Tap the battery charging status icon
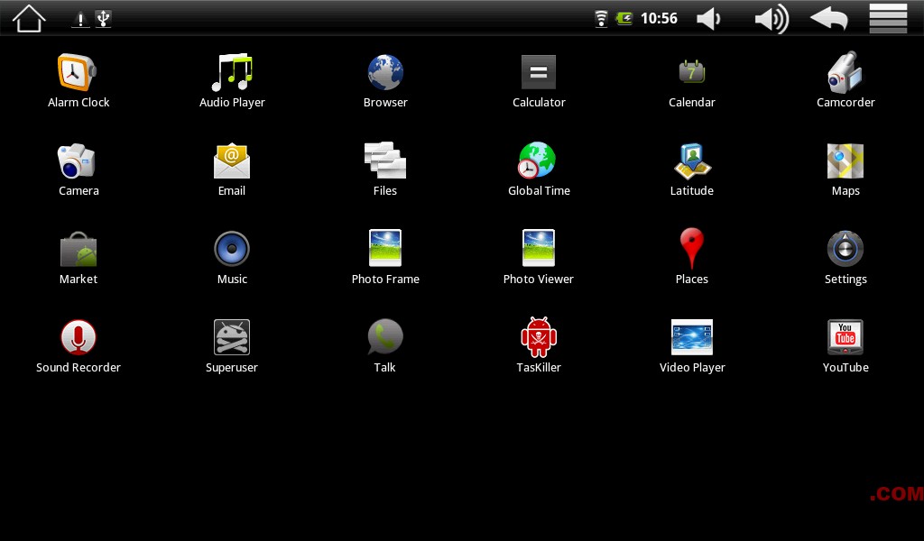This screenshot has width=924, height=541. (x=624, y=19)
